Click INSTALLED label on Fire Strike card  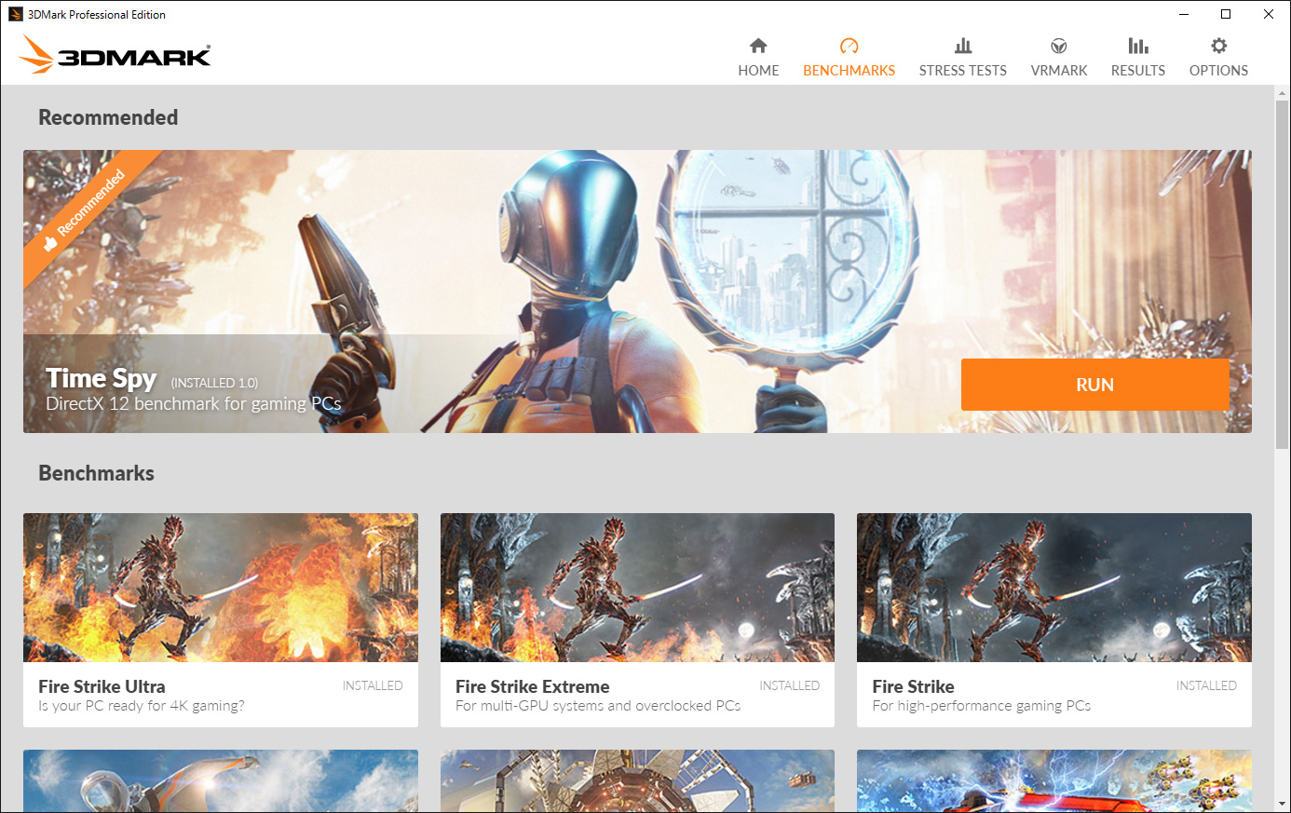pyautogui.click(x=1206, y=685)
